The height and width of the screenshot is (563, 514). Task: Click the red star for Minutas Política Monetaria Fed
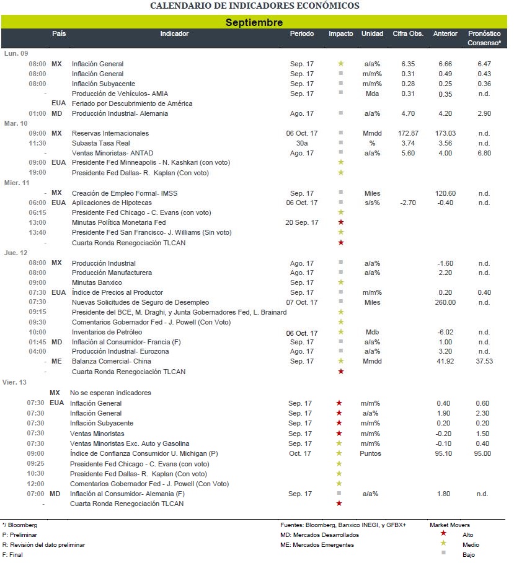(341, 222)
